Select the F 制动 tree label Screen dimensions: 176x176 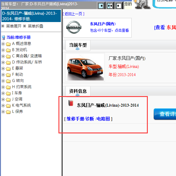pos(18,75)
